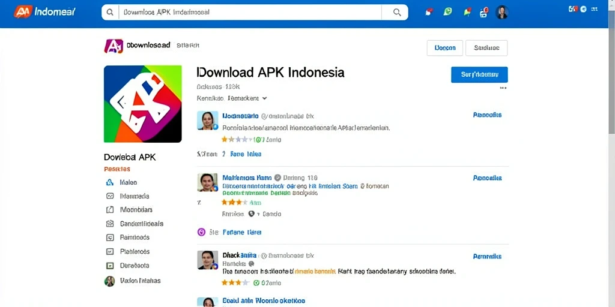Click the star rating on the Malfemona review
The image size is (615, 307).
click(235, 203)
